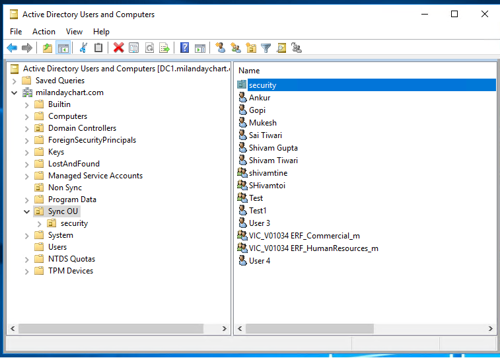Click right arrow of tree pane scrollbar
This screenshot has width=500, height=362.
(x=224, y=328)
